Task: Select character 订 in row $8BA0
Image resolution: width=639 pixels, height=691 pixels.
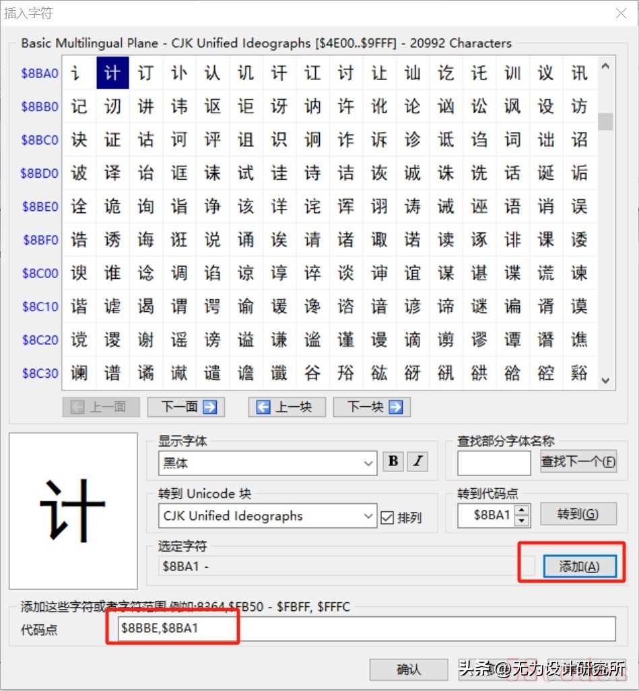Action: (x=146, y=73)
